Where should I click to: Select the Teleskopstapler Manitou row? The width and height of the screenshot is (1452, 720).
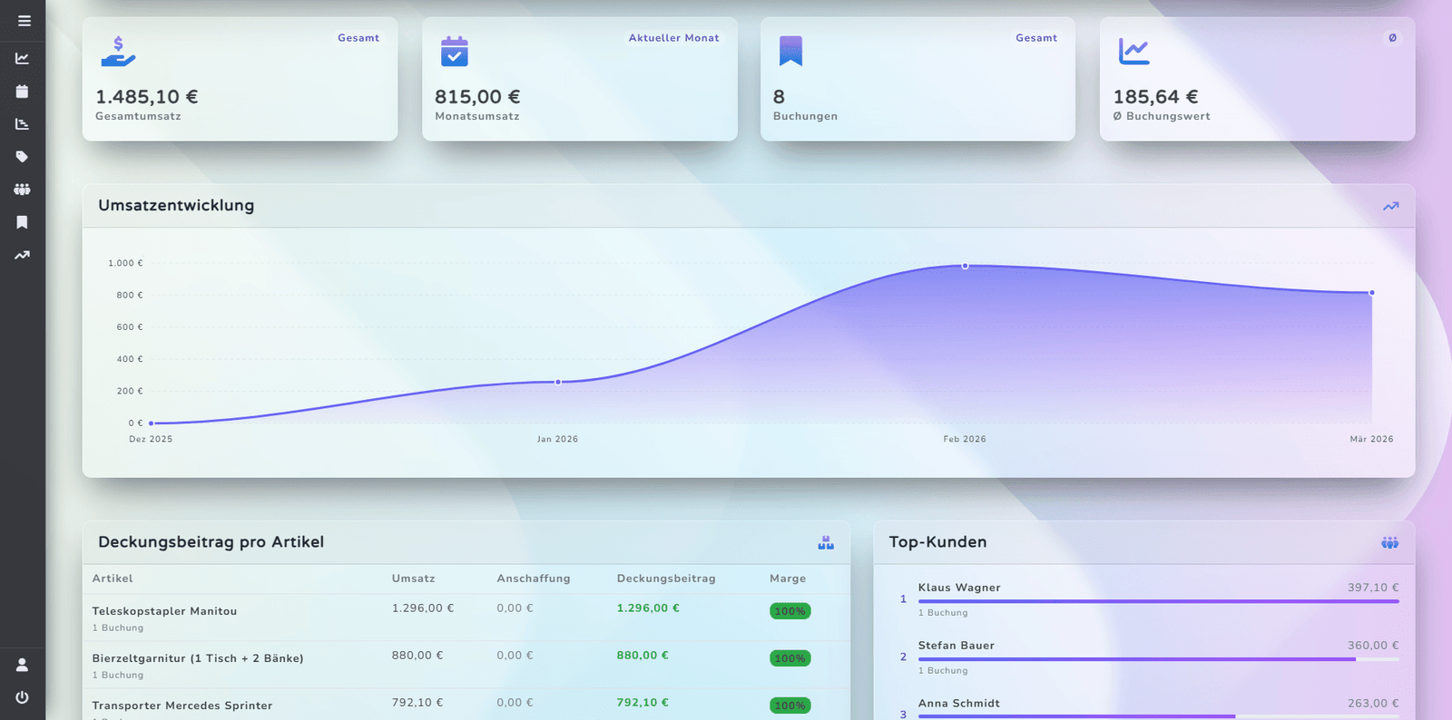point(466,618)
